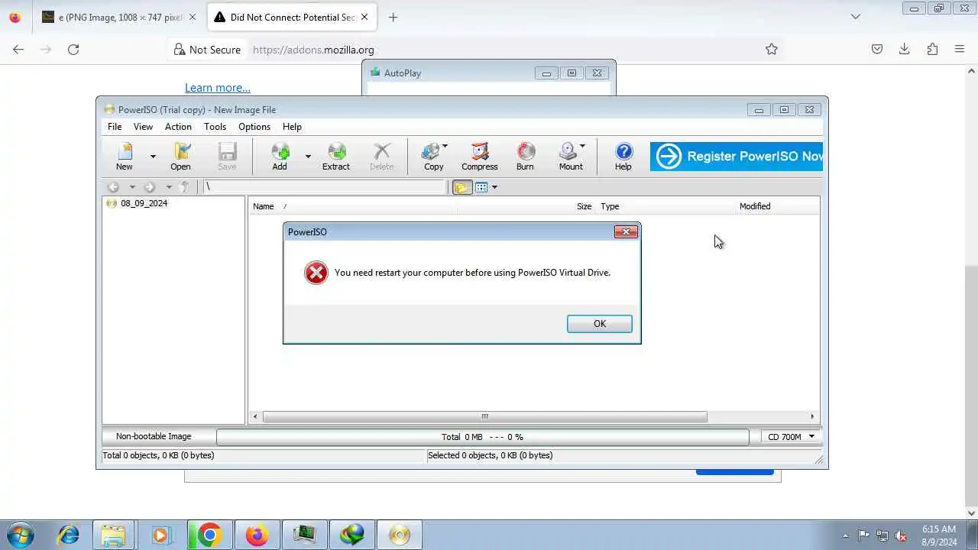Expand the view mode dropdown arrow
Viewport: 978px width, 550px height.
(494, 187)
